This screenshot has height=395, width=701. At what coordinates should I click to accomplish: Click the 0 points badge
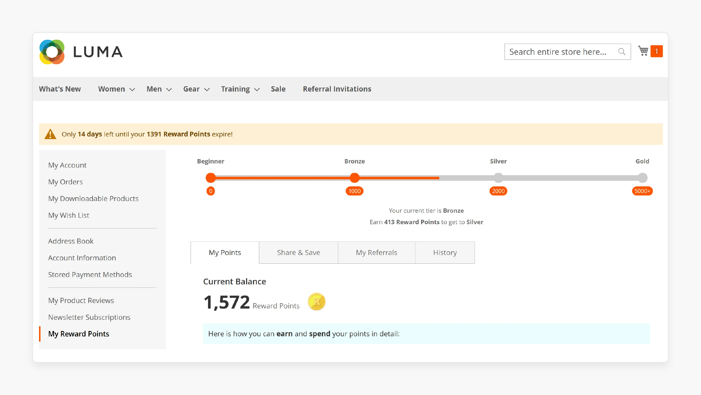click(x=211, y=191)
